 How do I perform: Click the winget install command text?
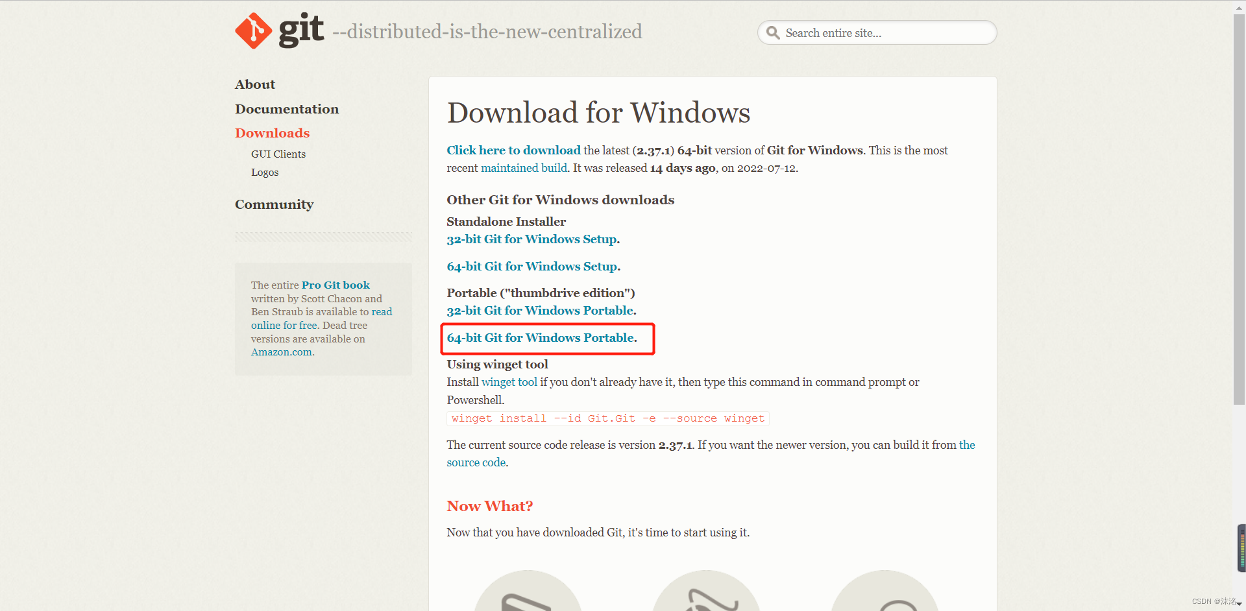point(608,418)
